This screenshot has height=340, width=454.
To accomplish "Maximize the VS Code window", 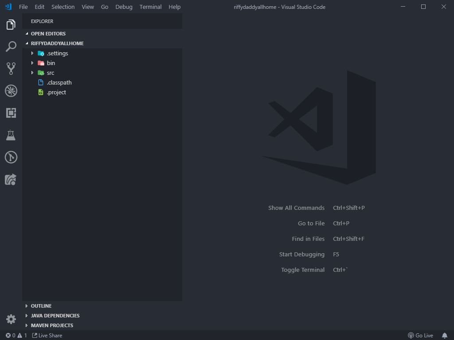I will tap(423, 7).
